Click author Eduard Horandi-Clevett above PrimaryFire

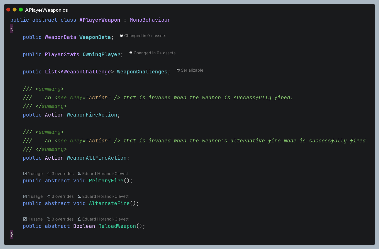105,174
